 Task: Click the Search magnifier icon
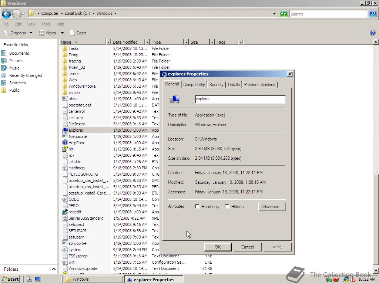(372, 14)
